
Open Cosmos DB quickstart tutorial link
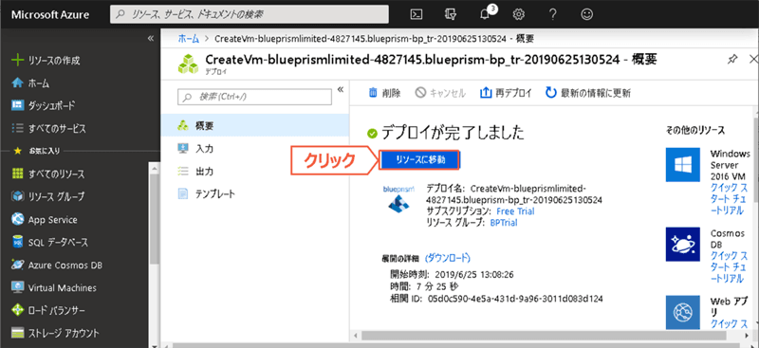tap(729, 266)
